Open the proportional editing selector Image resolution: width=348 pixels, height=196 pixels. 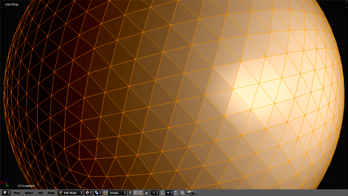coord(155,192)
